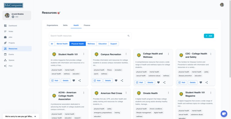Select the Wellness filter

pos(91,44)
